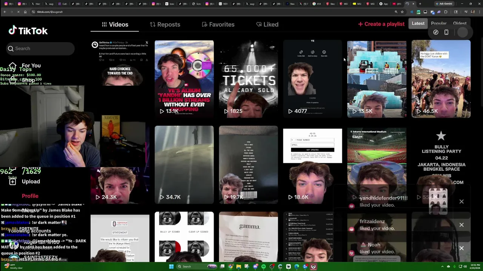483x271 pixels.
Task: Click Create a playlist
Action: point(381,24)
